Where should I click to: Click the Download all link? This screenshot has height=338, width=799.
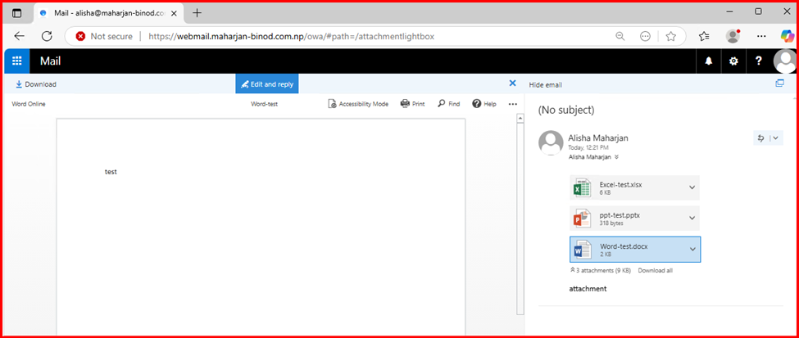654,270
